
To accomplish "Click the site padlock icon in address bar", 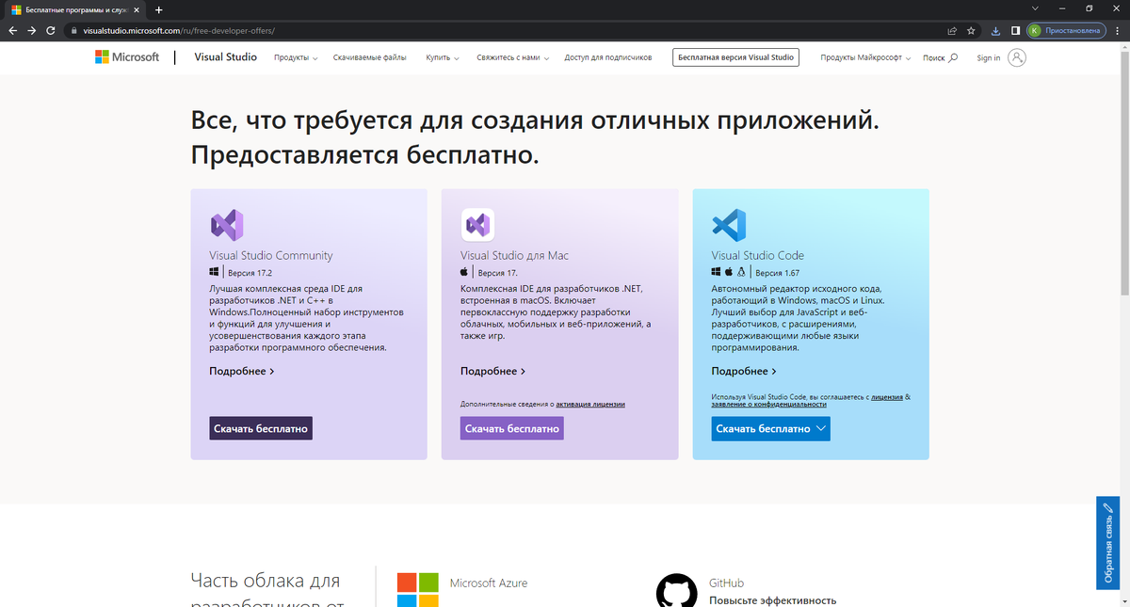I will click(76, 30).
